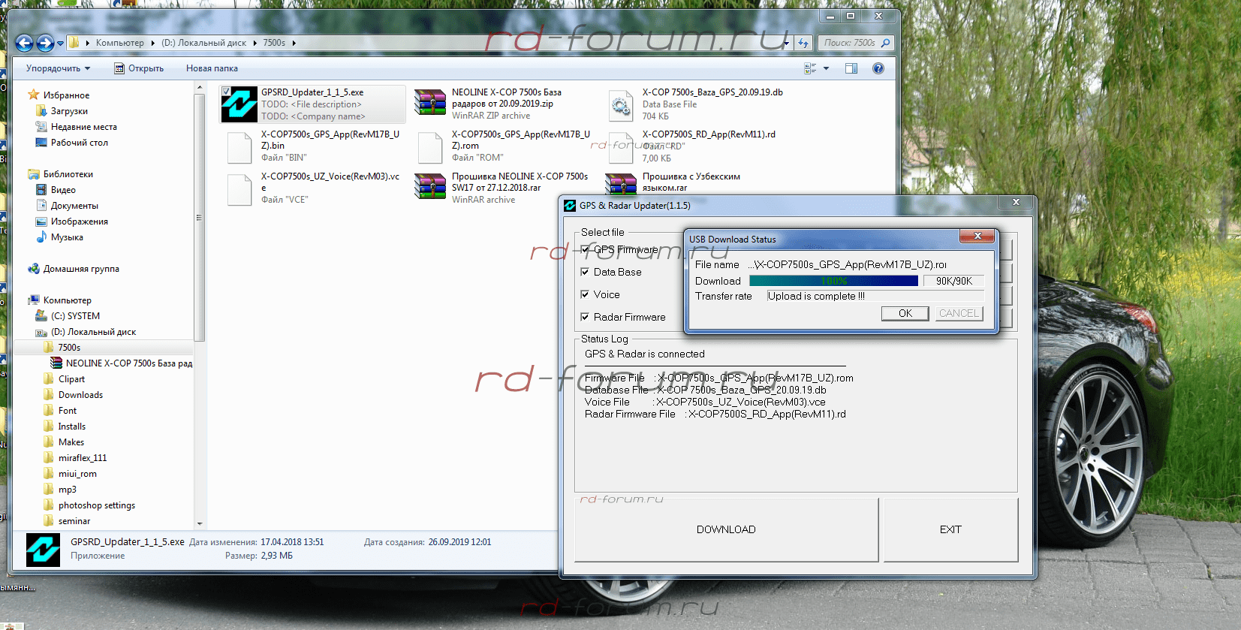Click the Back navigation arrow in Explorer
The width and height of the screenshot is (1241, 630).
click(x=24, y=44)
